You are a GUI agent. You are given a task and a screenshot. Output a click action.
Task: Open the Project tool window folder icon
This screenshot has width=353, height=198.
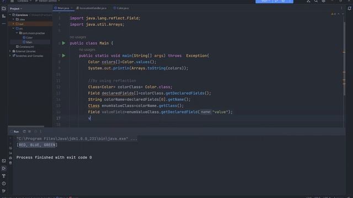[x=4, y=9]
